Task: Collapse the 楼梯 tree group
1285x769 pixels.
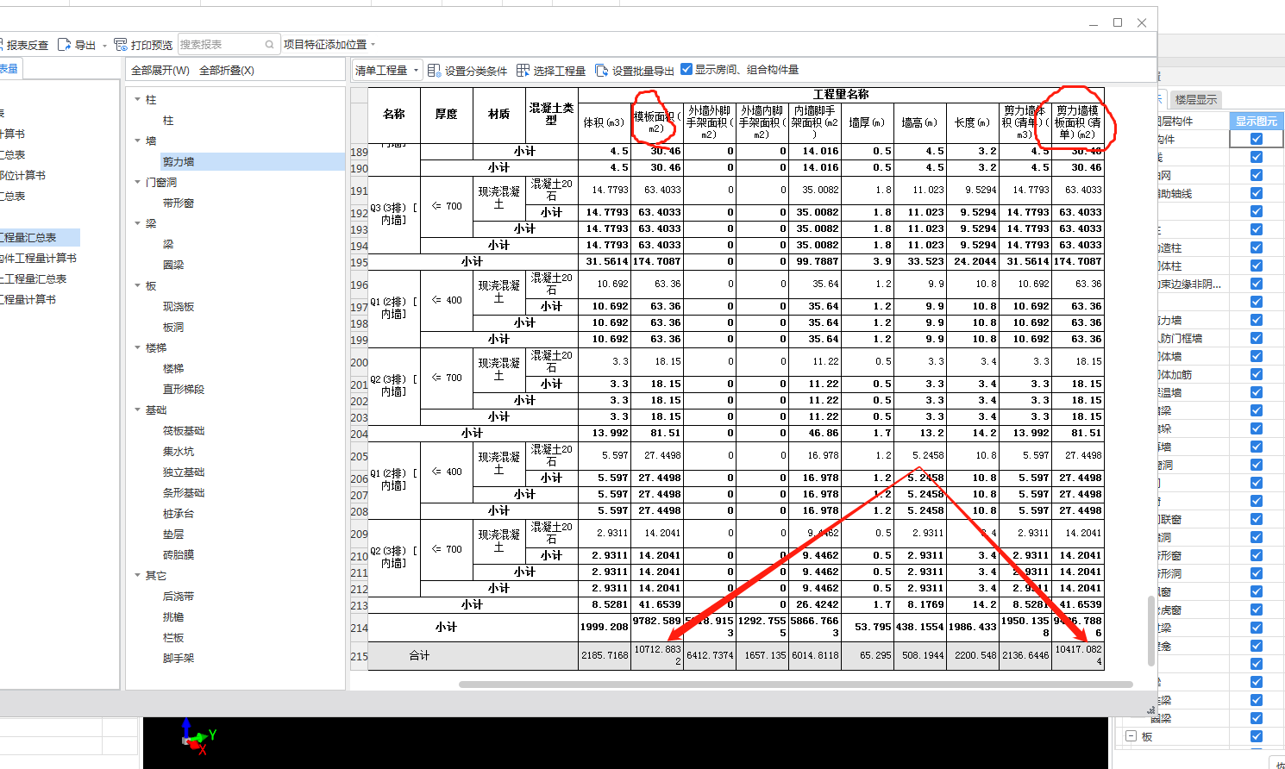Action: point(138,347)
